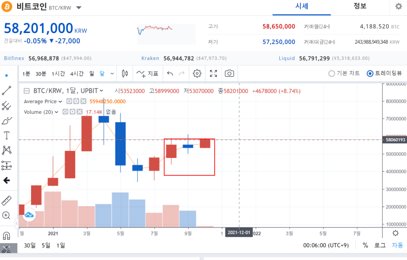Open timezone setting 00:06:00 (UTC+9)

click(326, 245)
